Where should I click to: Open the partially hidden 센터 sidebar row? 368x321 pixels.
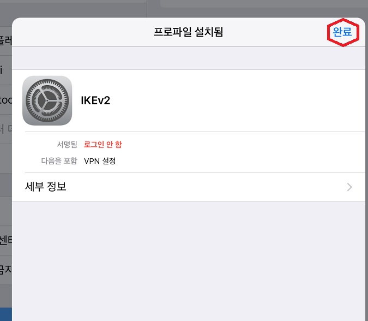6,240
